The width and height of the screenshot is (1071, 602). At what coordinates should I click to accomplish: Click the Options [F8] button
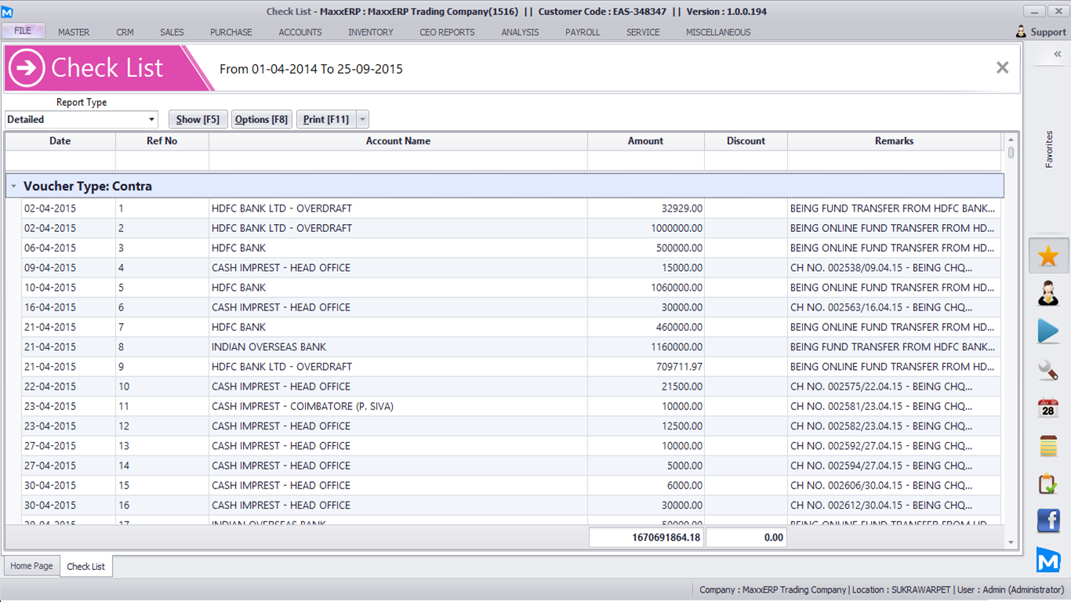click(261, 119)
